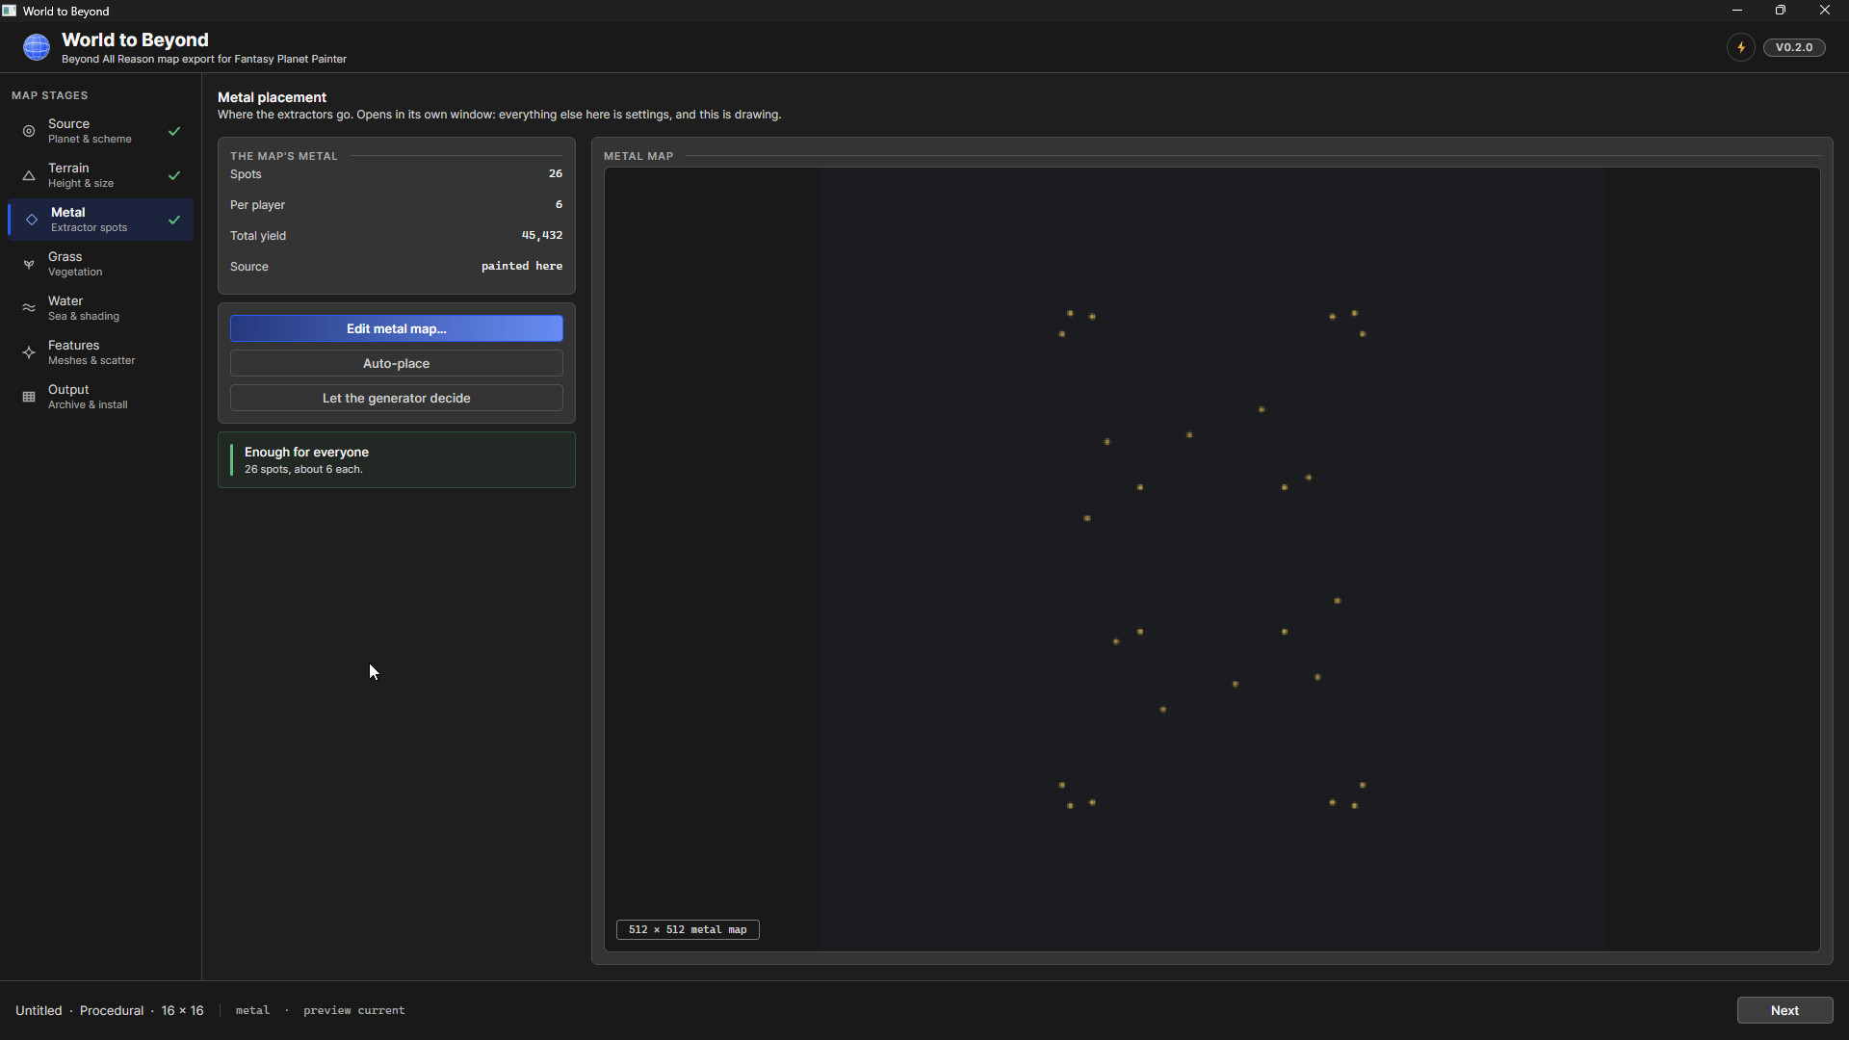Click the Auto-place button

pos(397,363)
